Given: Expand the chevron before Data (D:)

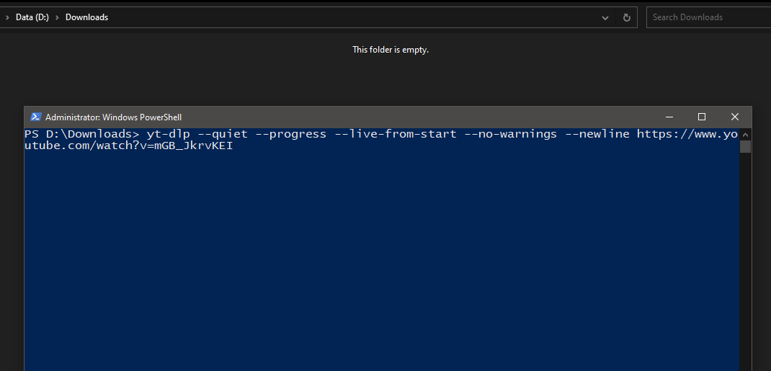Looking at the screenshot, I should click(7, 17).
